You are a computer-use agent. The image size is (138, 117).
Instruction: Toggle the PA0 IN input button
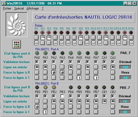[37, 67]
